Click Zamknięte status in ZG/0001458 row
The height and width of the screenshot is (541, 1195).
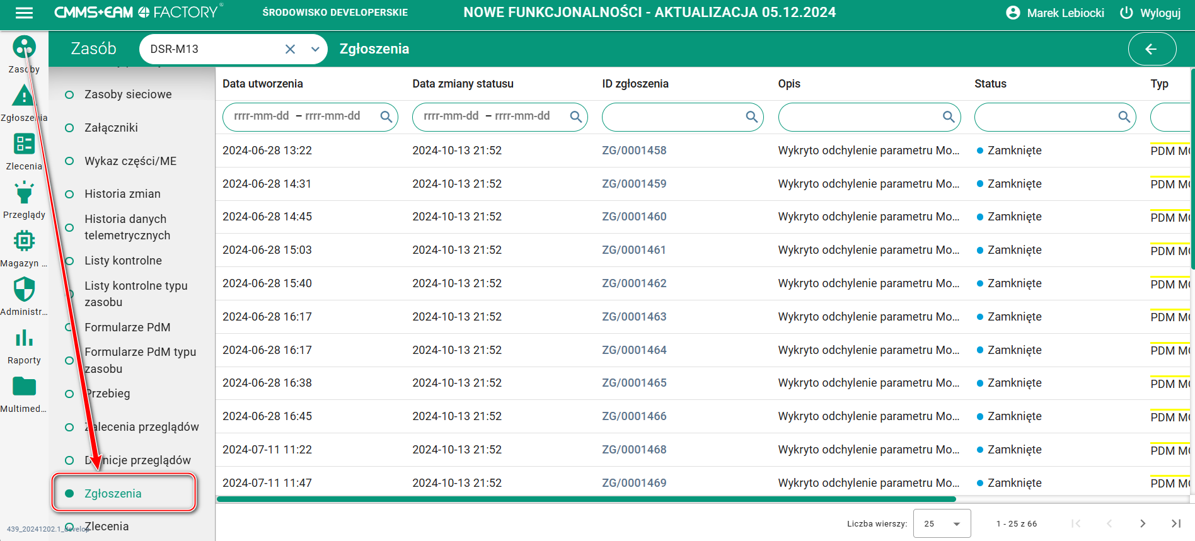[1014, 151]
